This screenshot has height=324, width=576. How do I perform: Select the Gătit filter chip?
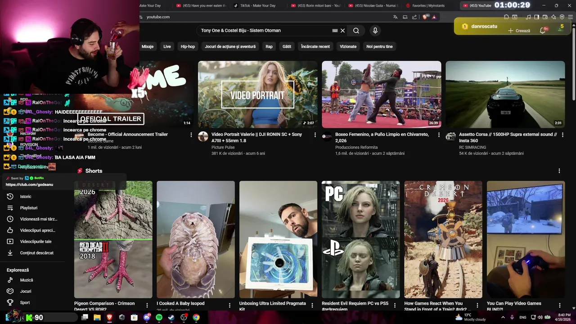click(x=287, y=46)
